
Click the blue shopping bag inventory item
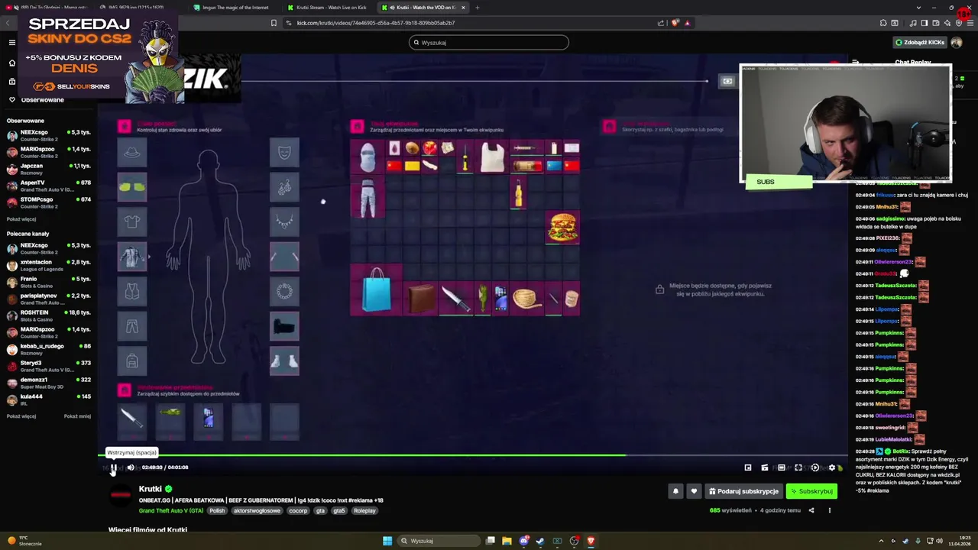click(376, 290)
